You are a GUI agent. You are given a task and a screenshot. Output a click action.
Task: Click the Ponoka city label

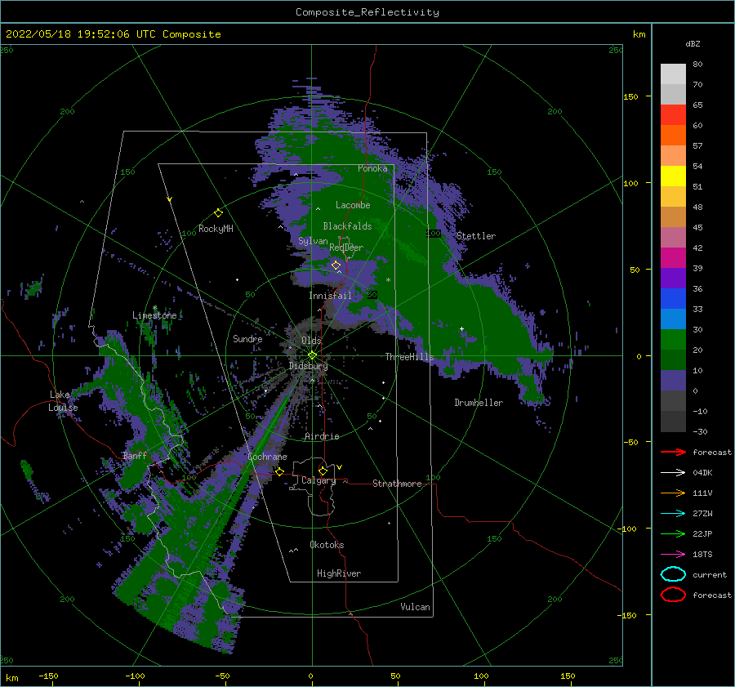point(372,168)
